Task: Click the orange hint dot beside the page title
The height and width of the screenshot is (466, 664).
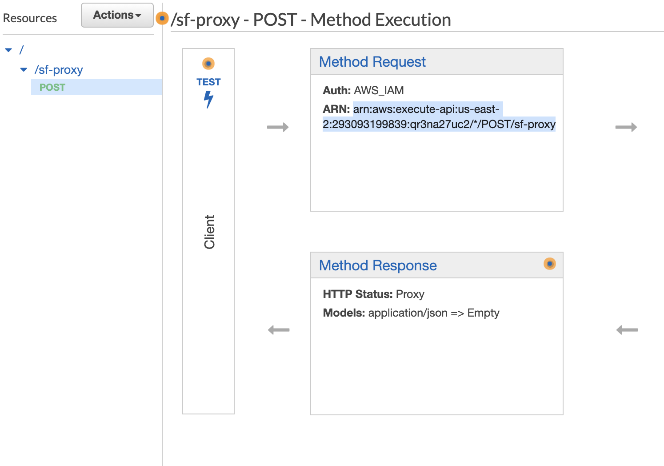Action: tap(162, 19)
